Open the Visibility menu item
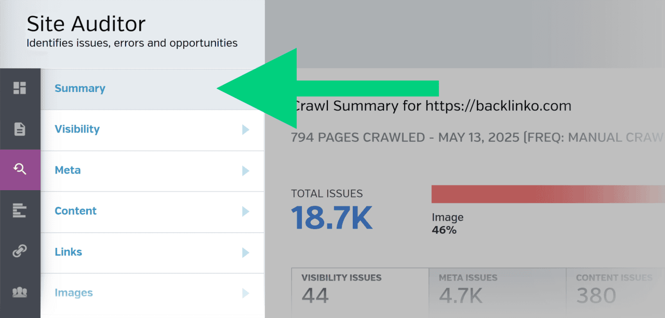This screenshot has height=318, width=665. pos(77,129)
